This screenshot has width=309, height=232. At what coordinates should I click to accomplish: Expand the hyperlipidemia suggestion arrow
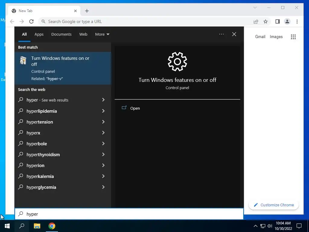(103, 111)
